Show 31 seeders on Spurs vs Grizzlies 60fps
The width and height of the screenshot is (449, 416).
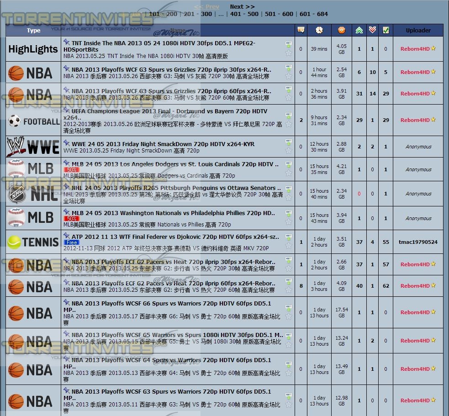(x=359, y=94)
